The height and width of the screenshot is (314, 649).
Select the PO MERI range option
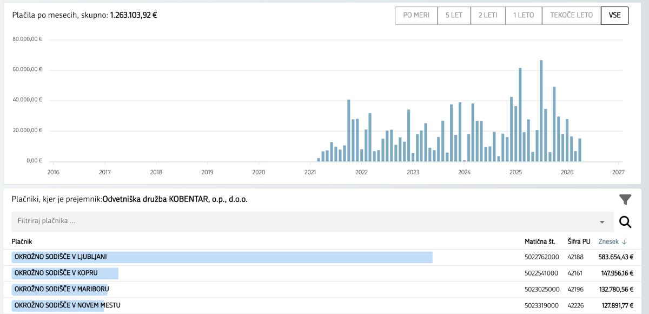click(x=416, y=15)
